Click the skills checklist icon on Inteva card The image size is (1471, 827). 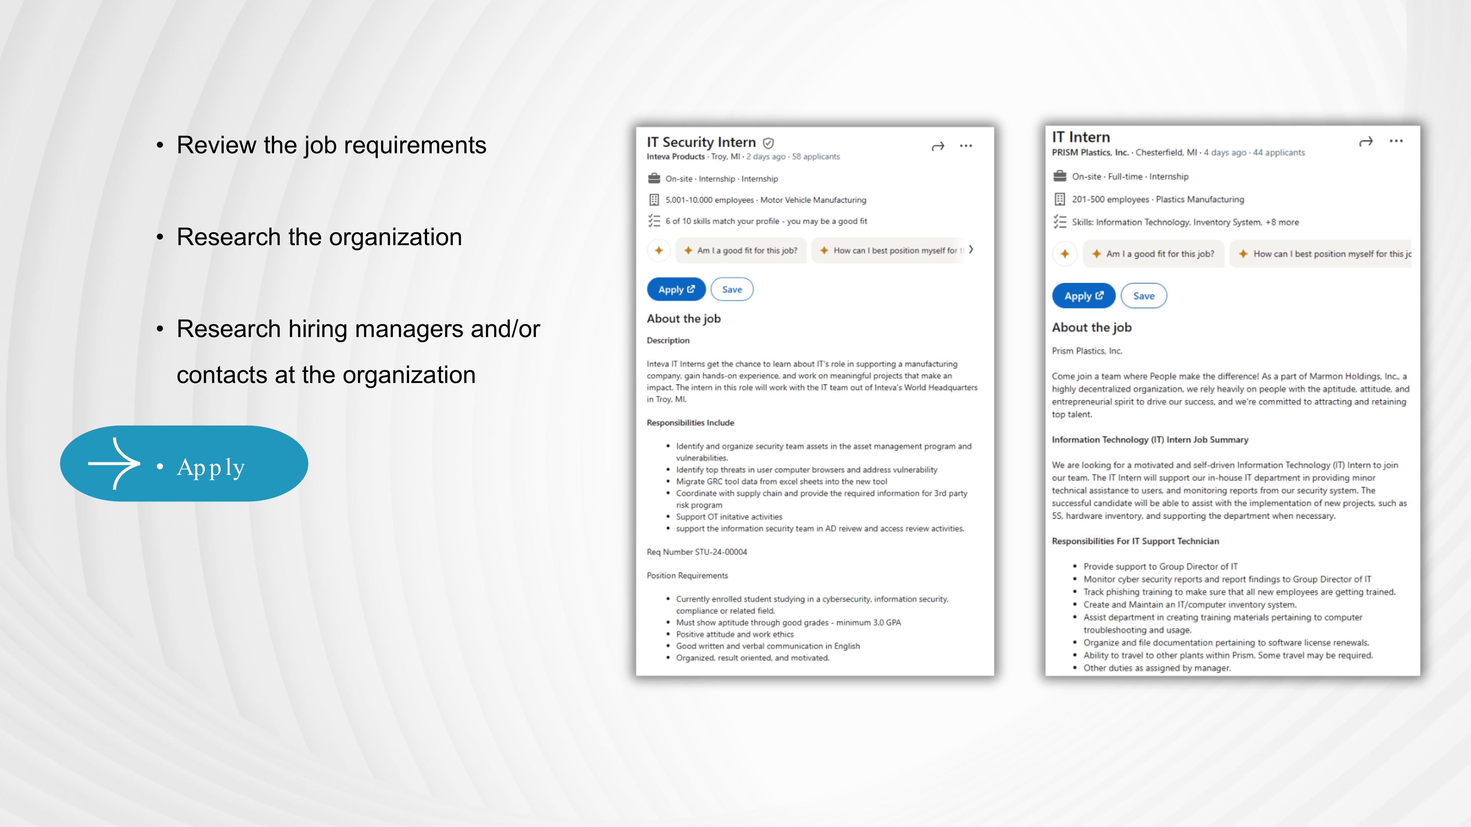pyautogui.click(x=654, y=221)
